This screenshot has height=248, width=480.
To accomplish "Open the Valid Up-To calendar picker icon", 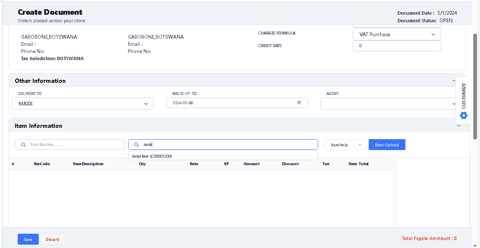I will pos(299,103).
